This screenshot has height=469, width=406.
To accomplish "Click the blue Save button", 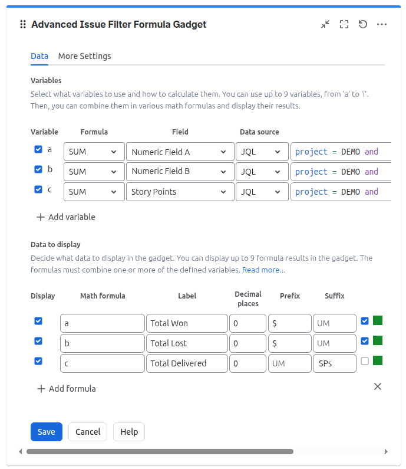I will 47,432.
